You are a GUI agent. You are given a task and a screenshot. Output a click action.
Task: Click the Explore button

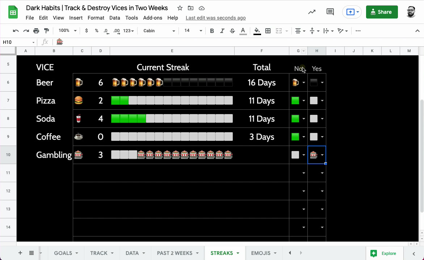(x=384, y=253)
